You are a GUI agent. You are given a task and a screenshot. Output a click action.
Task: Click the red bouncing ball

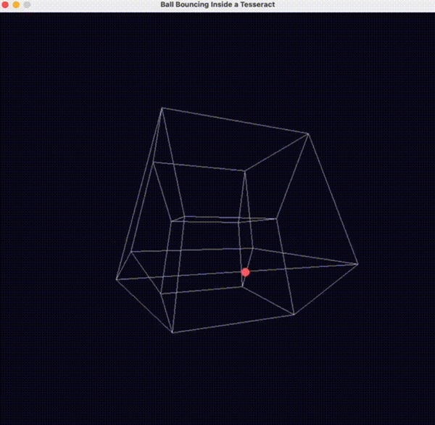pyautogui.click(x=246, y=272)
